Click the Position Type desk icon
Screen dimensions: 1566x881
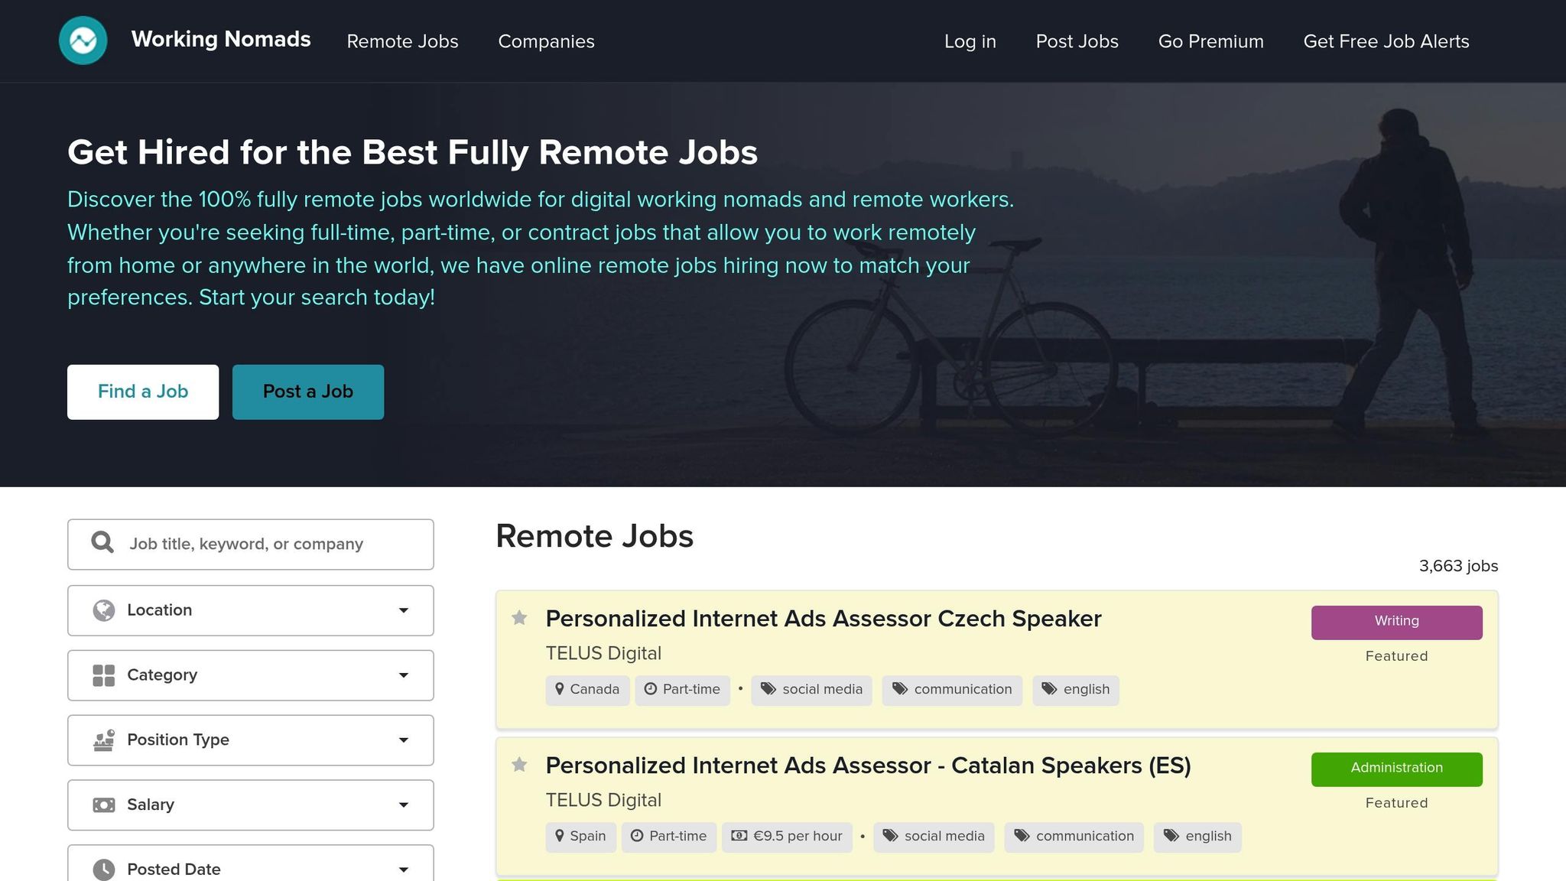pyautogui.click(x=104, y=740)
